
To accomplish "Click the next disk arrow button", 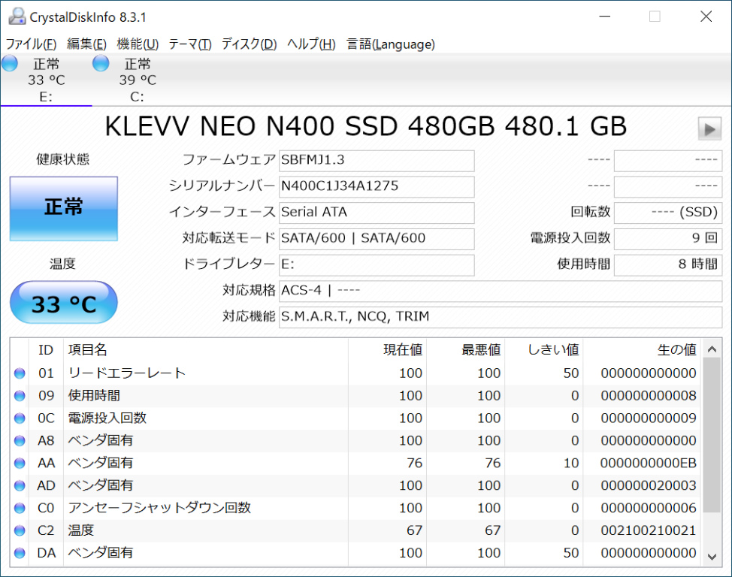I will click(x=709, y=128).
